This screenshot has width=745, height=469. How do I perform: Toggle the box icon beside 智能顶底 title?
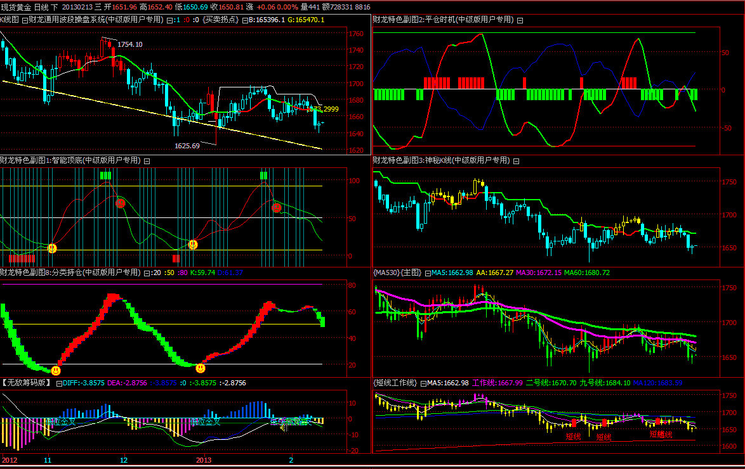(x=147, y=161)
